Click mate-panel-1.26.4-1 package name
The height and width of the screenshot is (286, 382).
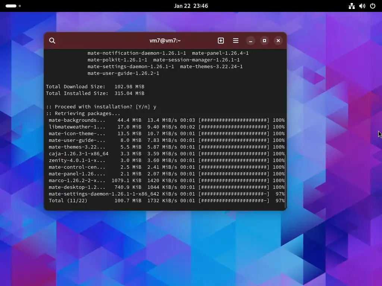pyautogui.click(x=220, y=53)
